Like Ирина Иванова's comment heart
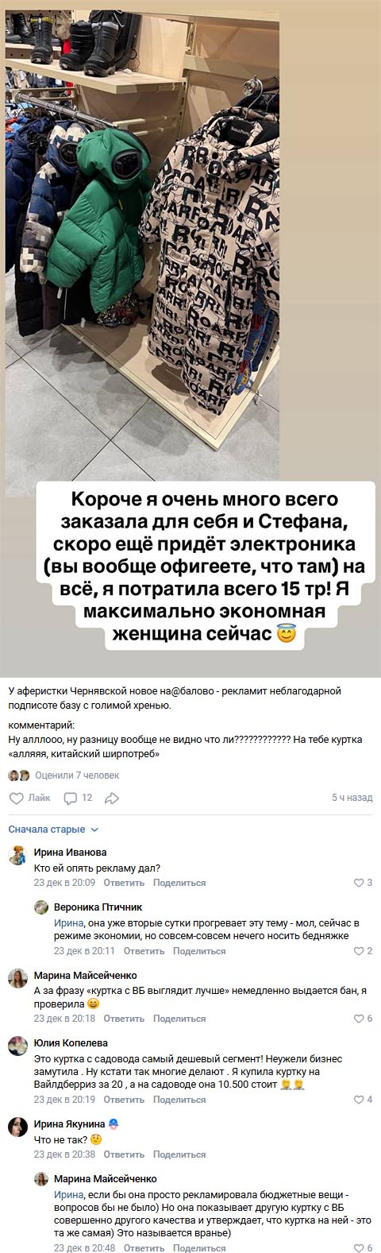 click(x=360, y=883)
